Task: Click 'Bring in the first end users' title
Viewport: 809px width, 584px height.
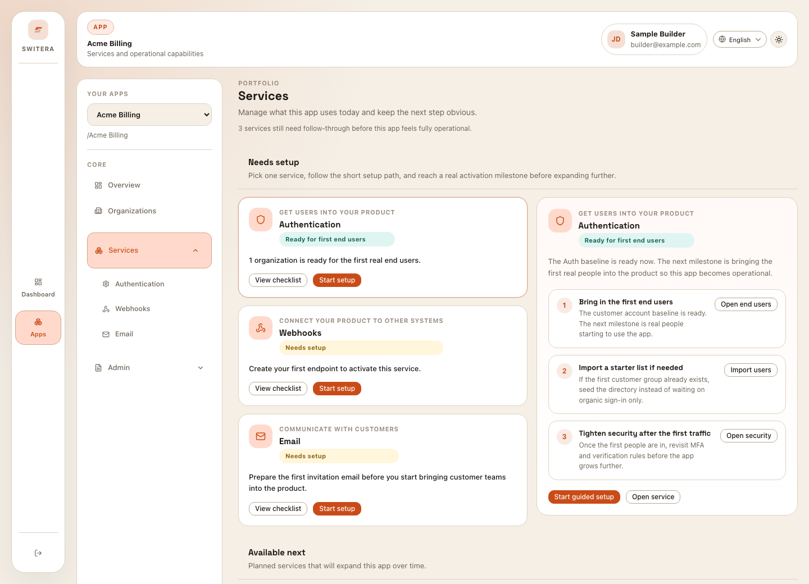Action: click(x=626, y=302)
